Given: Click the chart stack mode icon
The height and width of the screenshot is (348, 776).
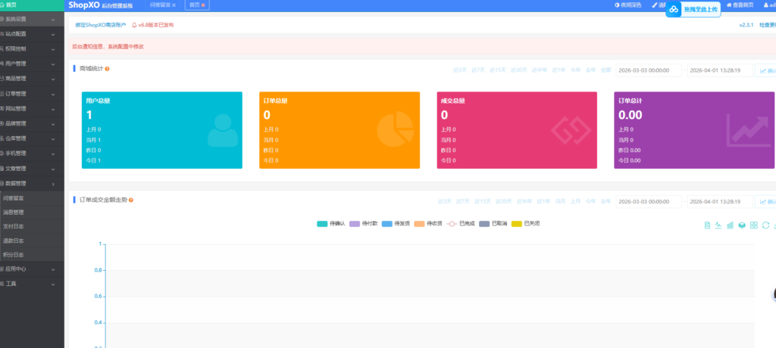Looking at the screenshot, I should (742, 225).
